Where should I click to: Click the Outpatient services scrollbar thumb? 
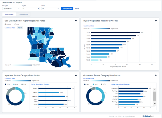[x=154, y=96]
